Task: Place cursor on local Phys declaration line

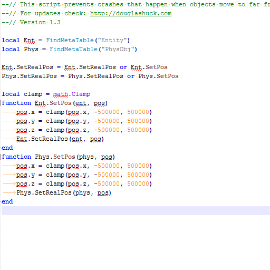Action: [69, 49]
